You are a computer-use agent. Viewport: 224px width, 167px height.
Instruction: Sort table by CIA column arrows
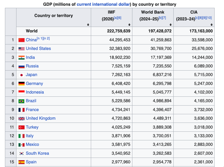click(x=211, y=25)
